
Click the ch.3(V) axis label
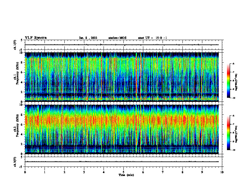[x=15, y=162]
